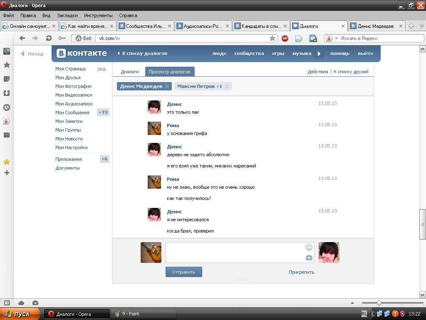Open the closed tabs dropdown in tab bar

point(422,26)
